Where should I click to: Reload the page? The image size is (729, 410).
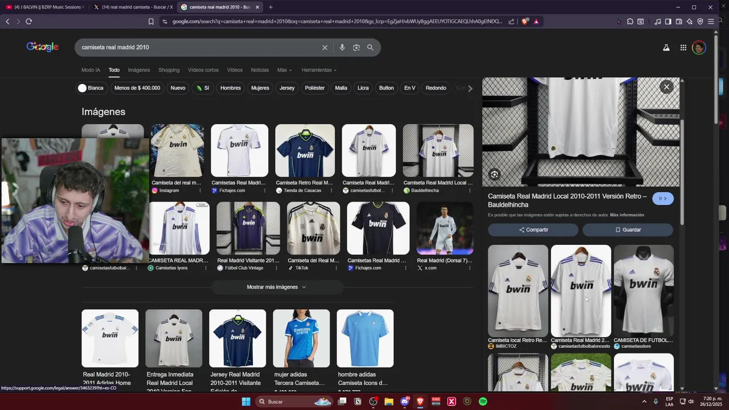coord(28,22)
